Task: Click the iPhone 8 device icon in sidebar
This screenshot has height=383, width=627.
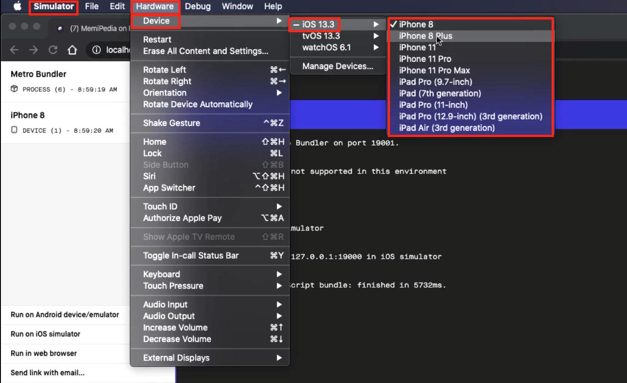Action: click(14, 130)
